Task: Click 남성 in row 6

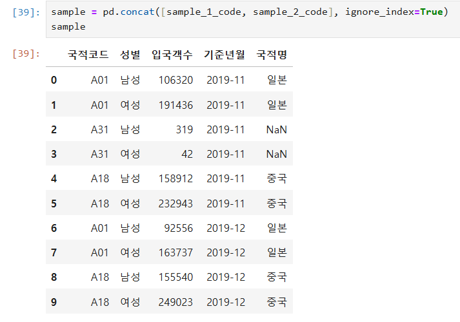Action: [130, 228]
